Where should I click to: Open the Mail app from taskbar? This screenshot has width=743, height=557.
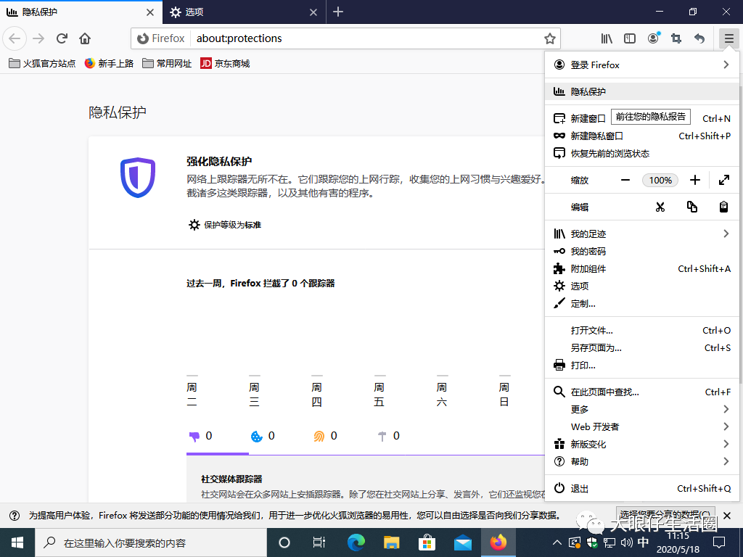pyautogui.click(x=462, y=542)
